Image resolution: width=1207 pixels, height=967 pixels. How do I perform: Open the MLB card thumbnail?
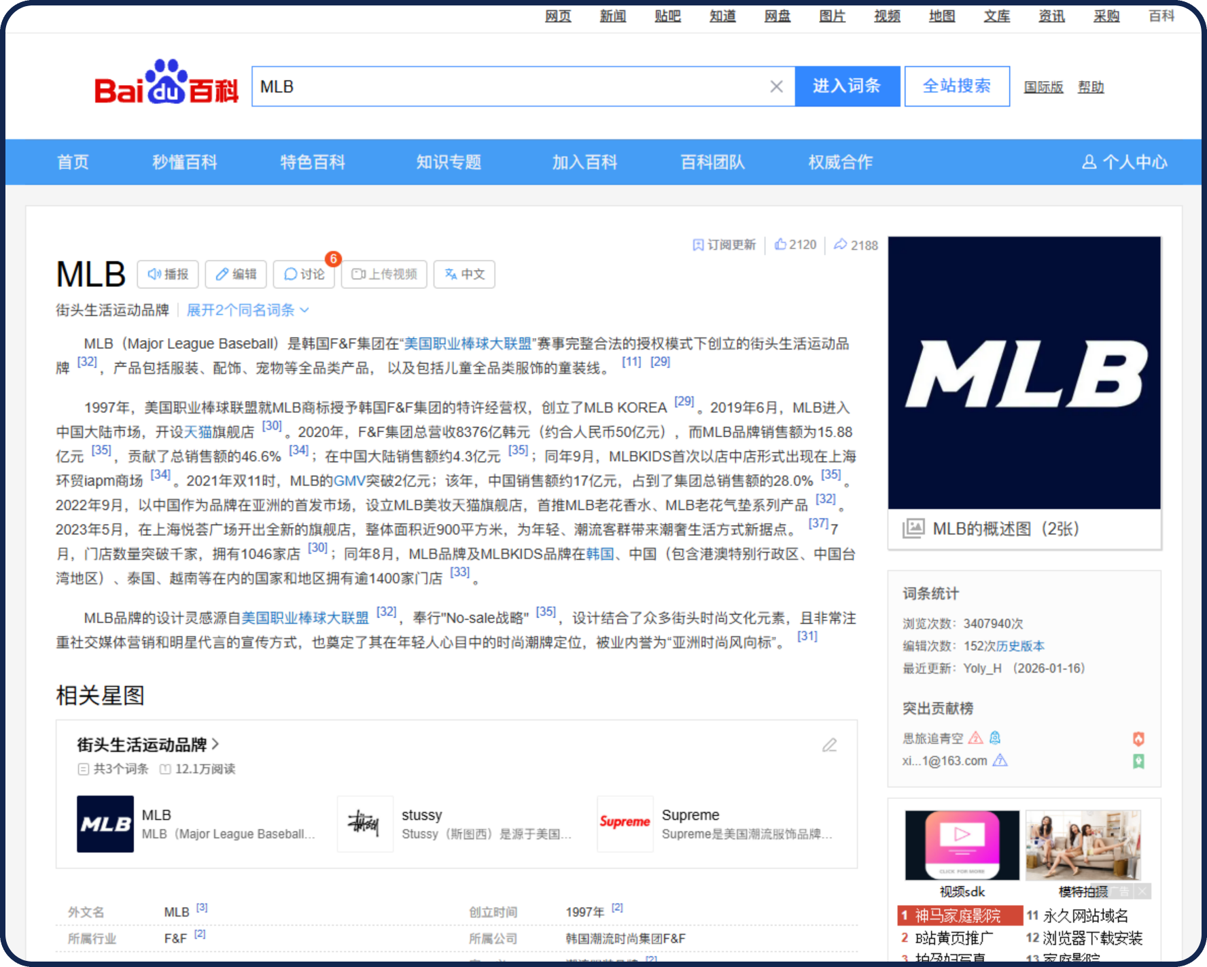pyautogui.click(x=105, y=824)
